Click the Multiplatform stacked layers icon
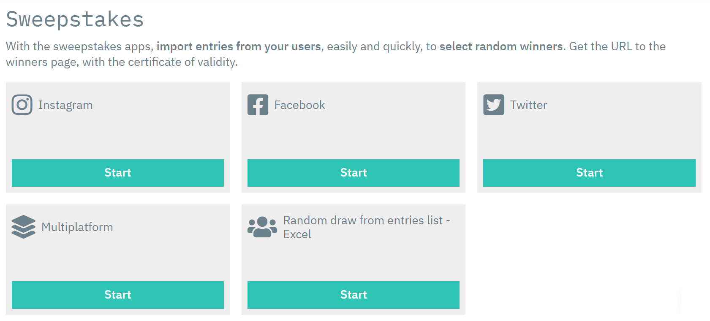This screenshot has height=321, width=710. (x=23, y=227)
